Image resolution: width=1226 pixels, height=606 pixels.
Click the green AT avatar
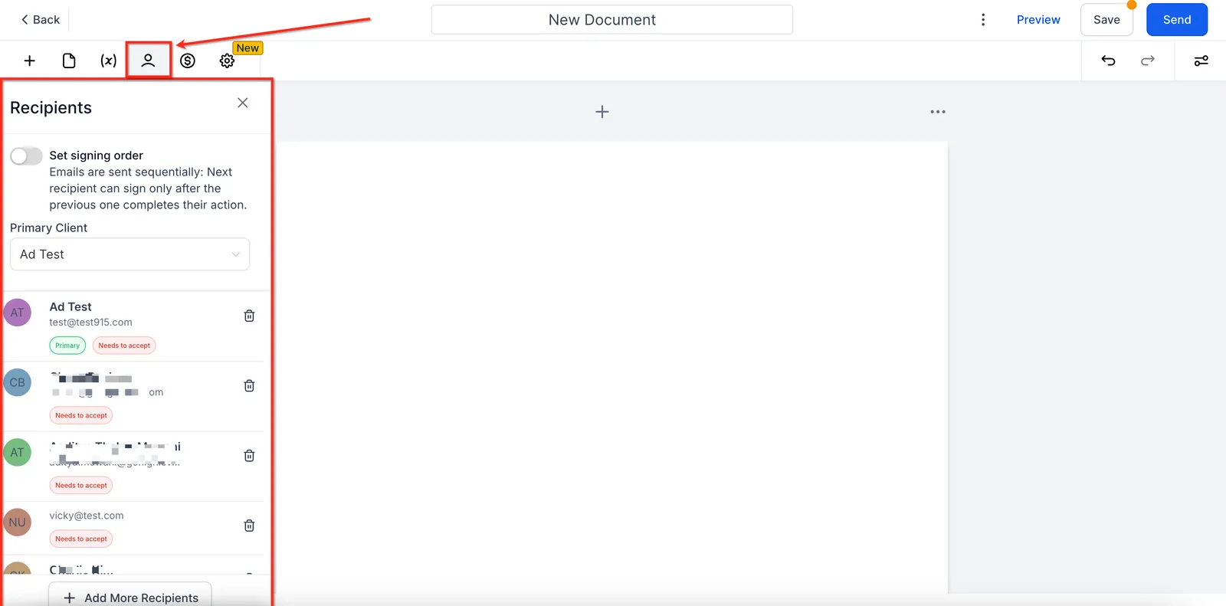18,452
